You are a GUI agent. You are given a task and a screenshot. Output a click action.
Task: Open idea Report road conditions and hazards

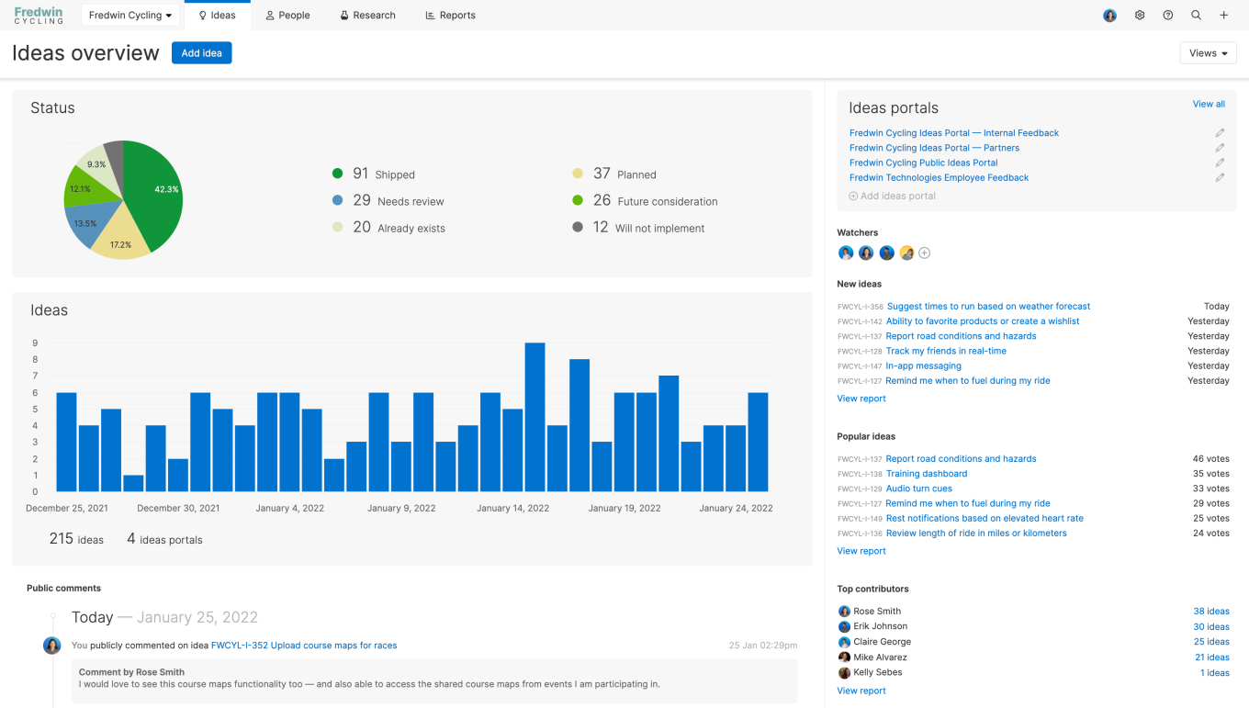pos(960,335)
